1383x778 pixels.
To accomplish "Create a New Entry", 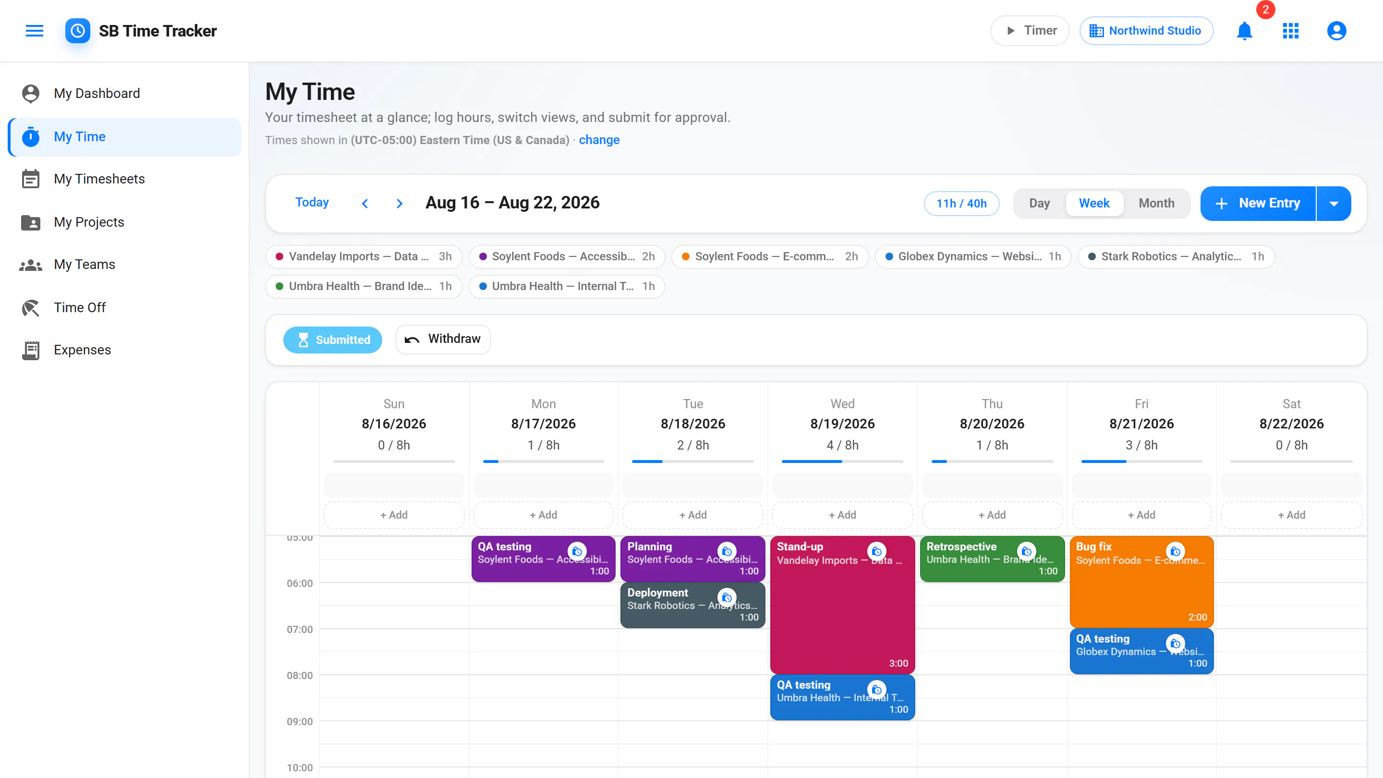I will [x=1259, y=204].
